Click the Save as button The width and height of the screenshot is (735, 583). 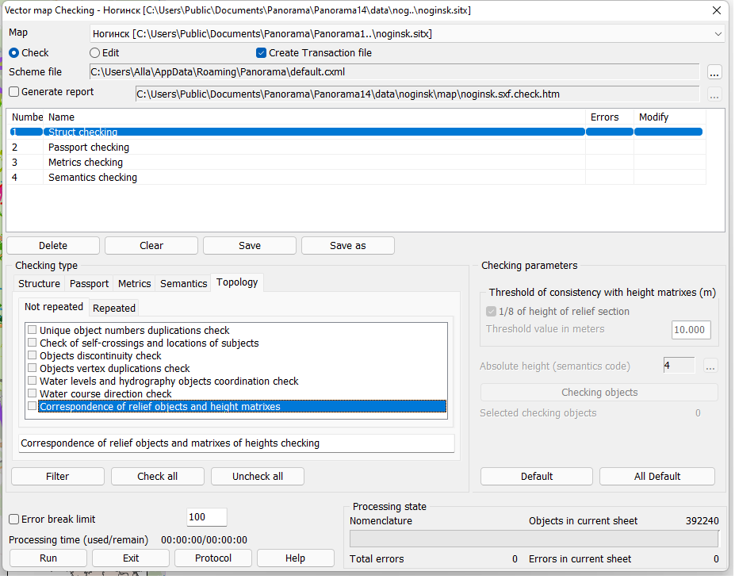(x=347, y=246)
